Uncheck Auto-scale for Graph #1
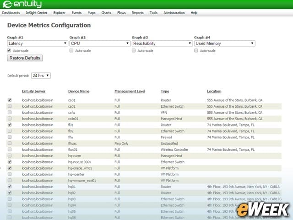 point(9,50)
